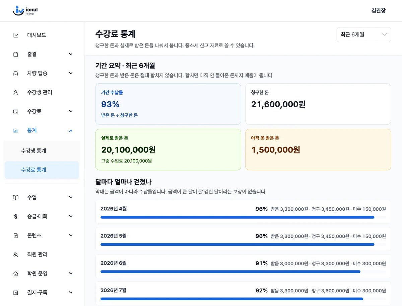Go to 대시보드 menu item
The image size is (402, 306).
(x=42, y=35)
